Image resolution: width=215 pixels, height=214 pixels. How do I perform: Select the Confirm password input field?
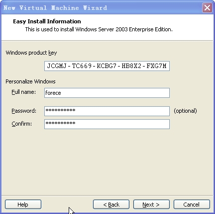pyautogui.click(x=107, y=124)
